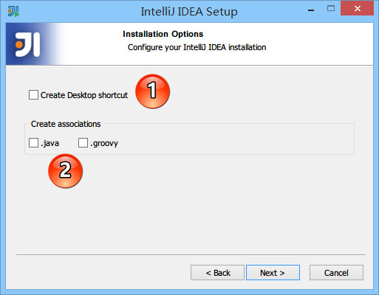Maximize the IntelliJ IDEA Setup window

331,9
